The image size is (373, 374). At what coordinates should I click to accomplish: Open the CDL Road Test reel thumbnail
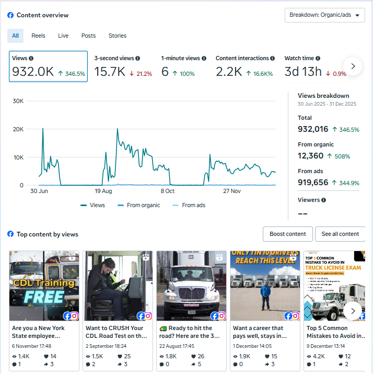(x=118, y=286)
